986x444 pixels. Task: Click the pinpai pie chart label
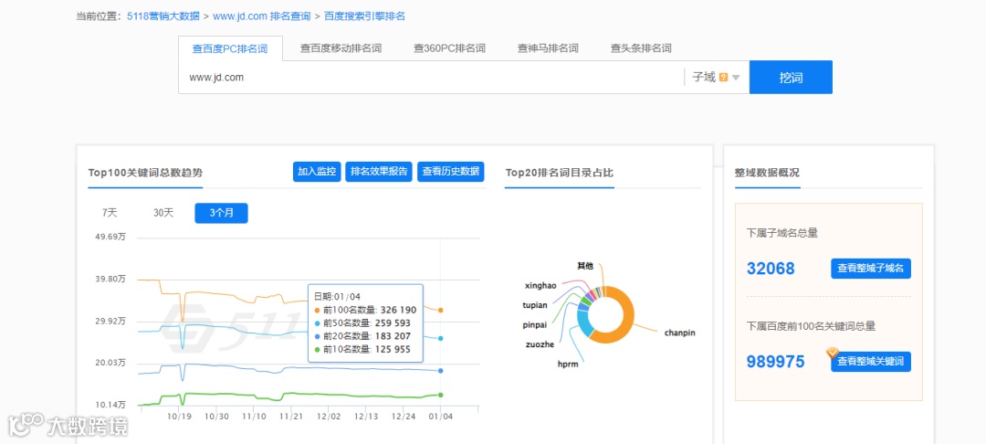[535, 325]
